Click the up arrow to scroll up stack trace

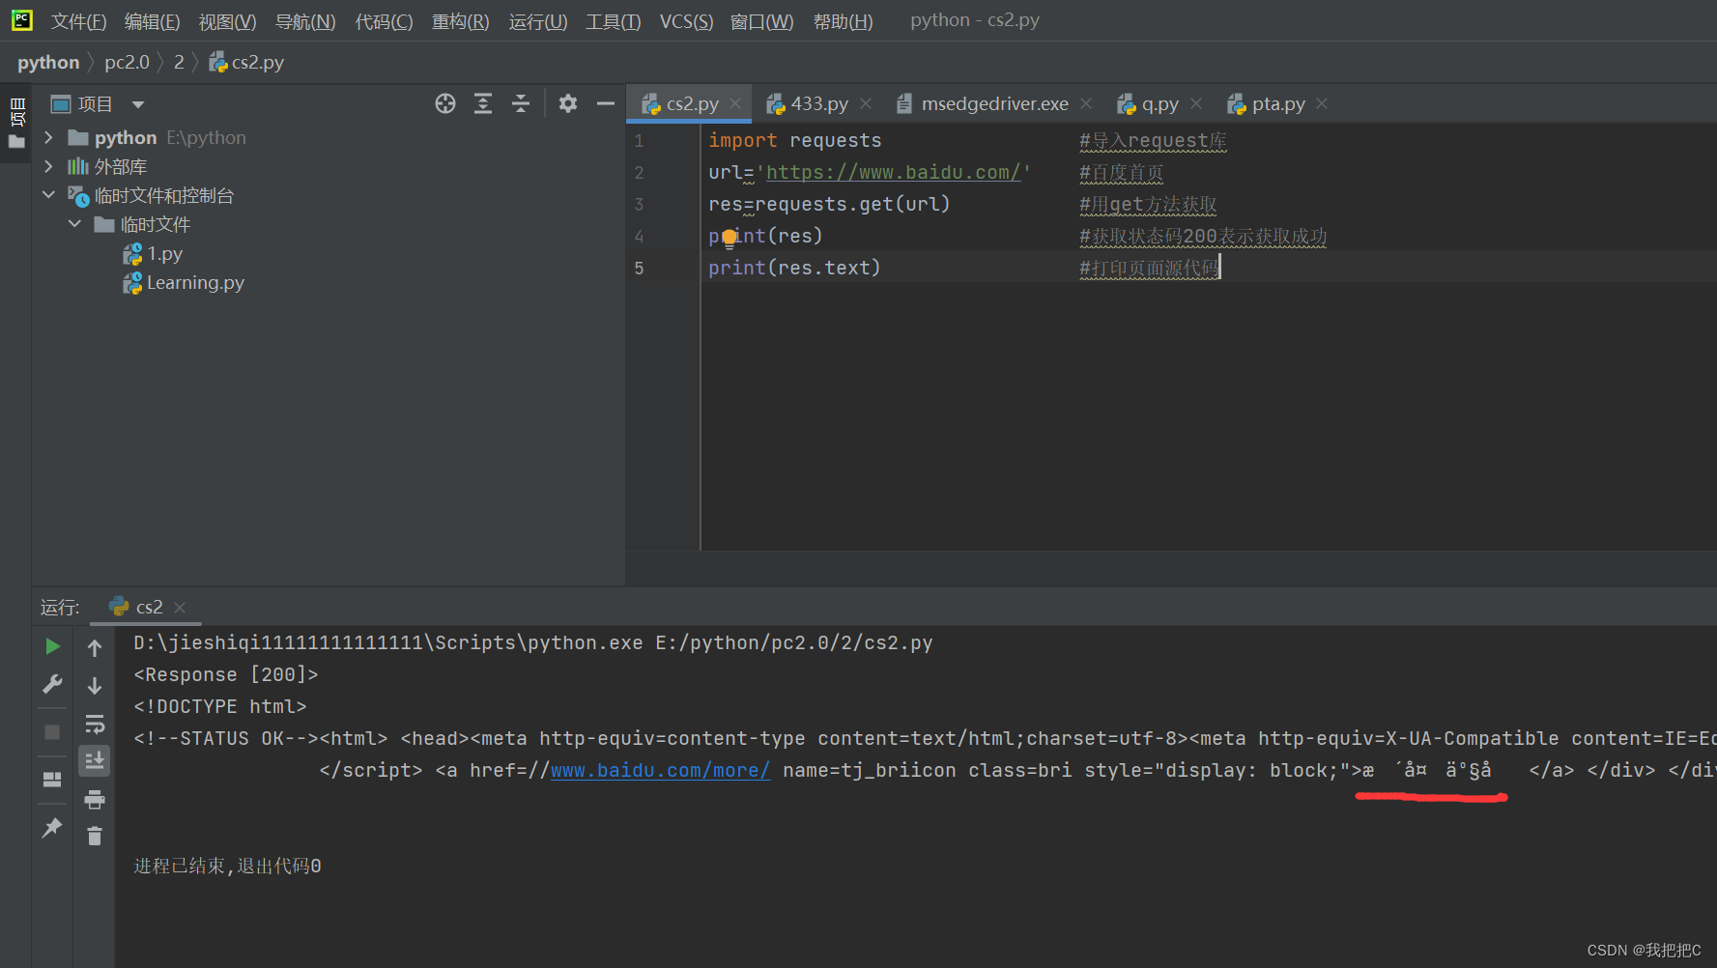(x=95, y=647)
